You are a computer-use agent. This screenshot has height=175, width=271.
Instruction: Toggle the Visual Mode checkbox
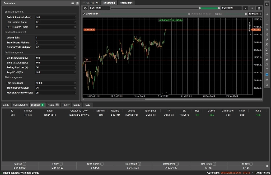(x=84, y=14)
